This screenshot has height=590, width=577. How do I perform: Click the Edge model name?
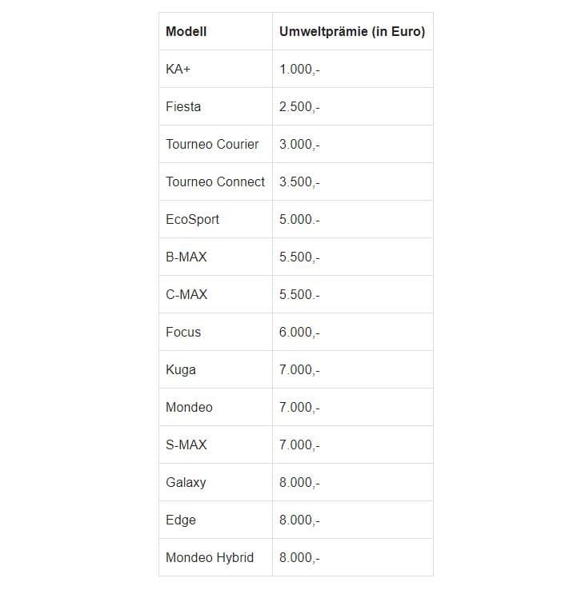click(181, 520)
